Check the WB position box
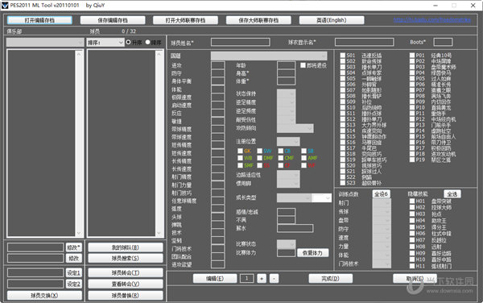483x303 pixels. click(x=240, y=158)
